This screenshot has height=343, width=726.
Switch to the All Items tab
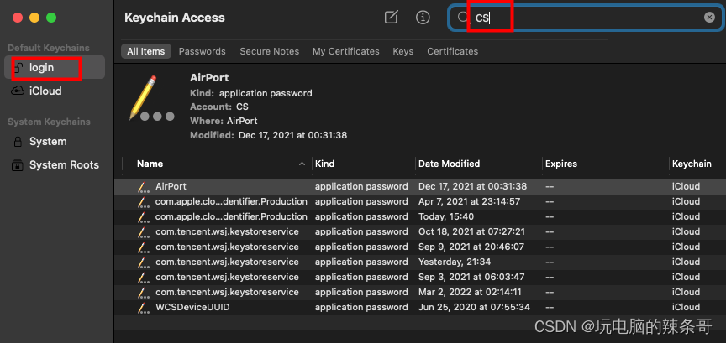tap(146, 51)
